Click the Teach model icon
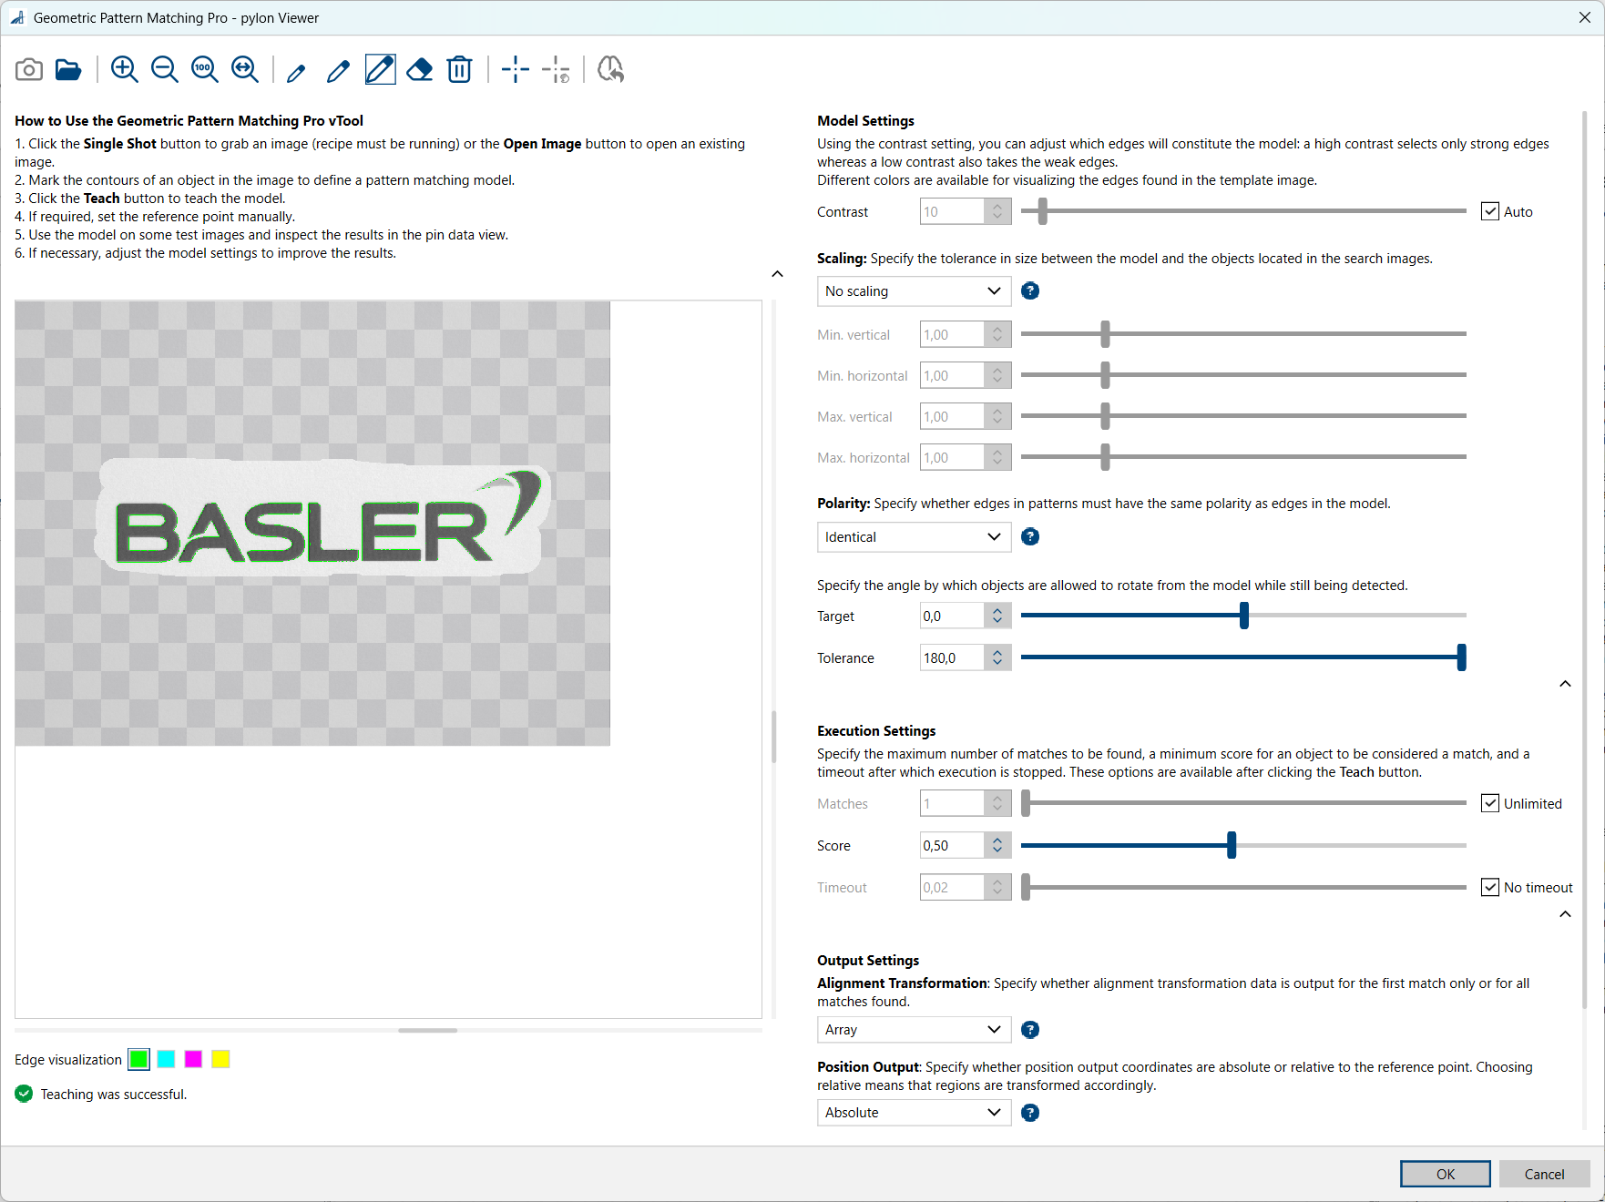This screenshot has height=1202, width=1605. [x=610, y=69]
